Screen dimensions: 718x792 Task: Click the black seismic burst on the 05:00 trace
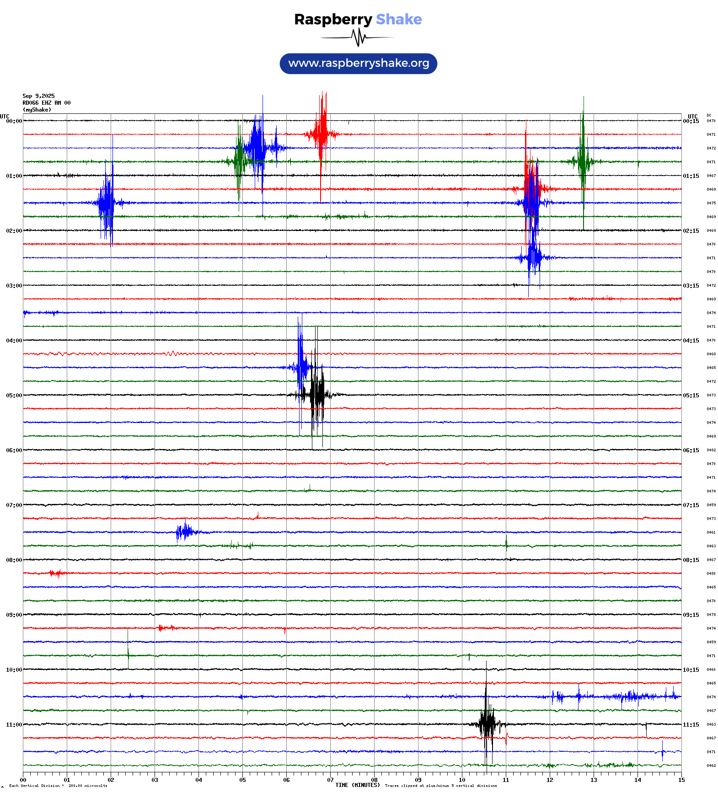click(317, 394)
